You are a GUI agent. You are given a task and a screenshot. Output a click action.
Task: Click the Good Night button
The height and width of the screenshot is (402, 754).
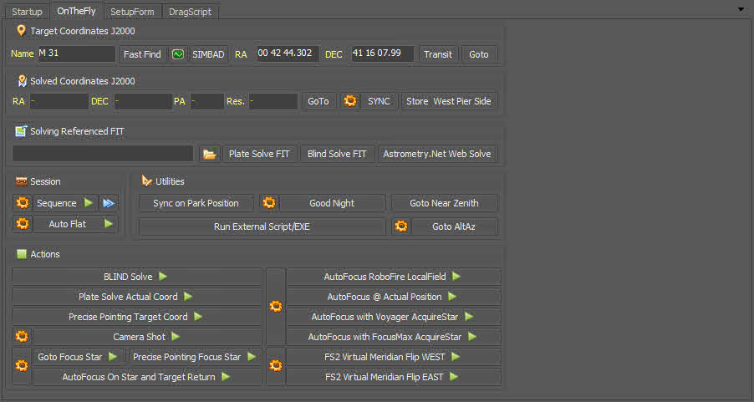click(x=333, y=203)
